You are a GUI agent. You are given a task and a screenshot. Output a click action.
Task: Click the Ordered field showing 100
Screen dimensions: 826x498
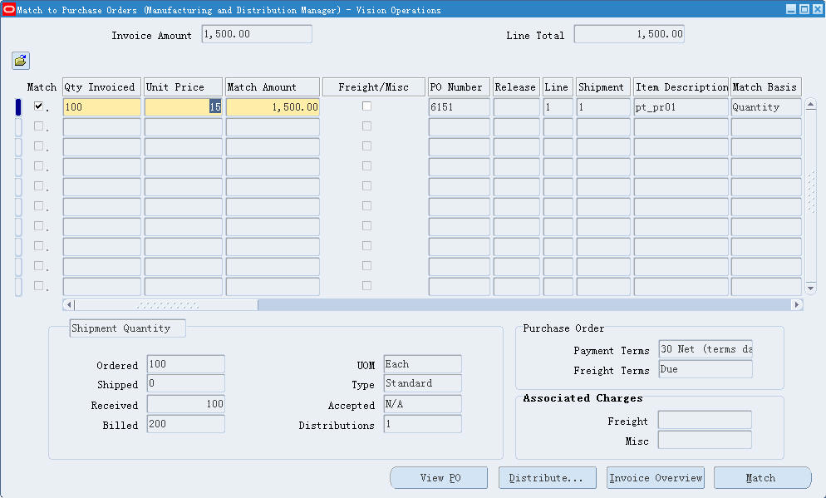[x=185, y=364]
